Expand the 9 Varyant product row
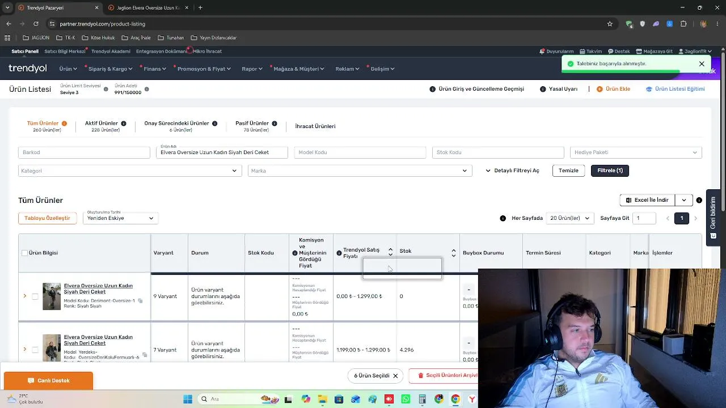Viewport: 726px width, 408px height. (24, 296)
